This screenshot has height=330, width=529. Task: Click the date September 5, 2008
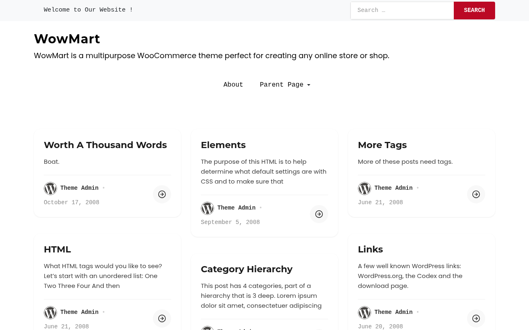coord(230,222)
